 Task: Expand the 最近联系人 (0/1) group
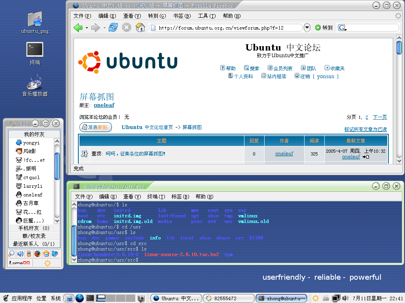(x=34, y=244)
